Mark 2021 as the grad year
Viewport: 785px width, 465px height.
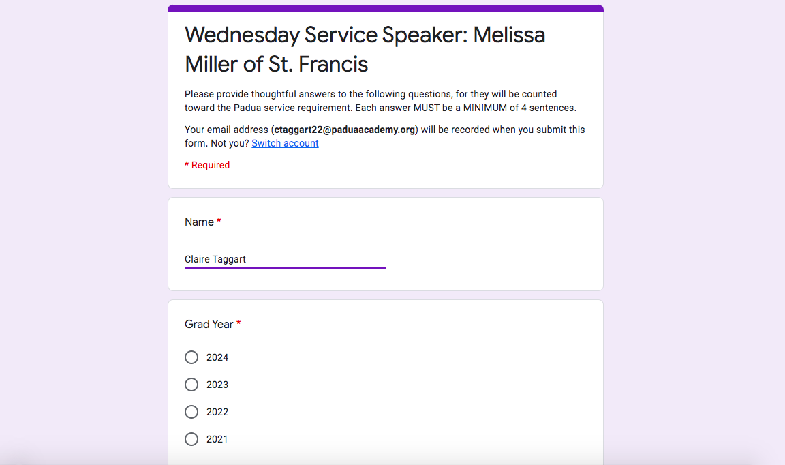point(191,439)
